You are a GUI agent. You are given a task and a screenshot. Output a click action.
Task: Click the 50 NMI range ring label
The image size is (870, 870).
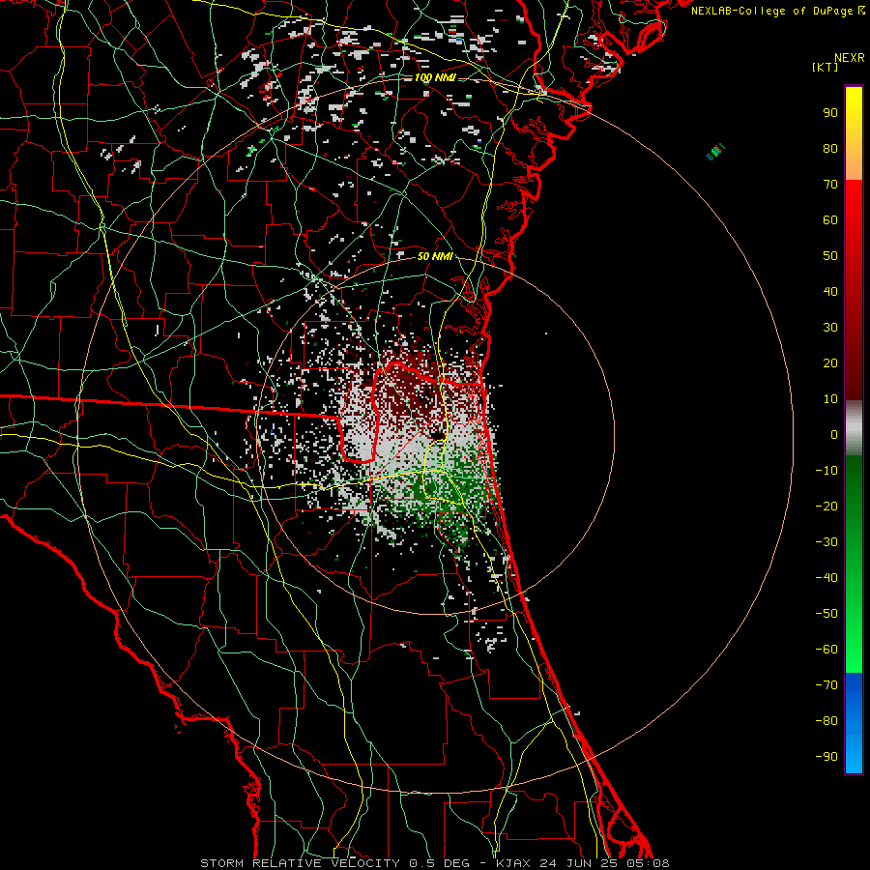click(x=435, y=256)
